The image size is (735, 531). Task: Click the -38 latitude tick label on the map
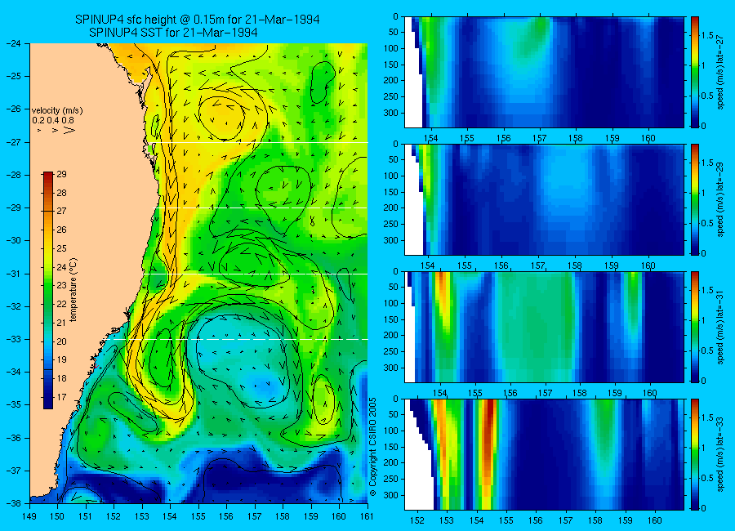point(13,503)
